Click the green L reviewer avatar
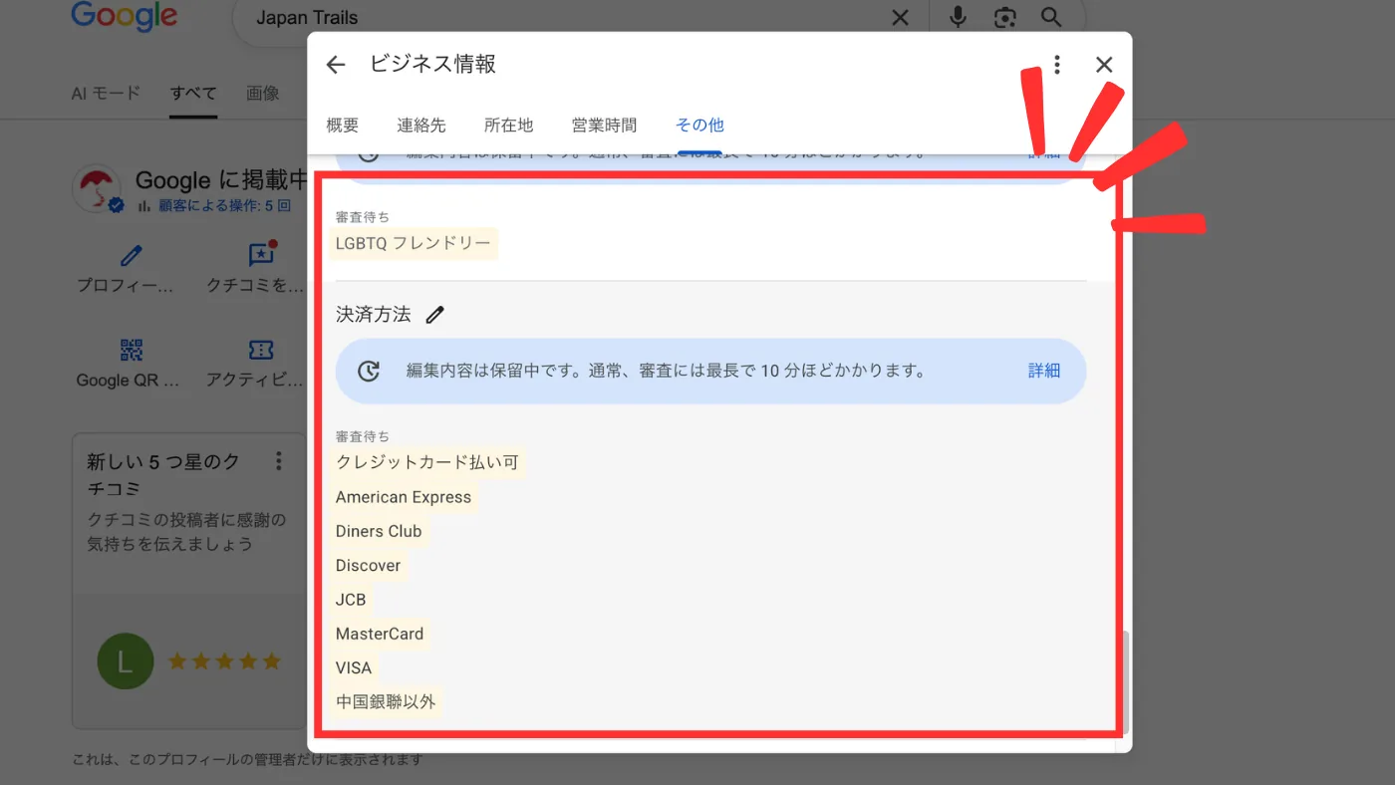The width and height of the screenshot is (1395, 785). 126,661
